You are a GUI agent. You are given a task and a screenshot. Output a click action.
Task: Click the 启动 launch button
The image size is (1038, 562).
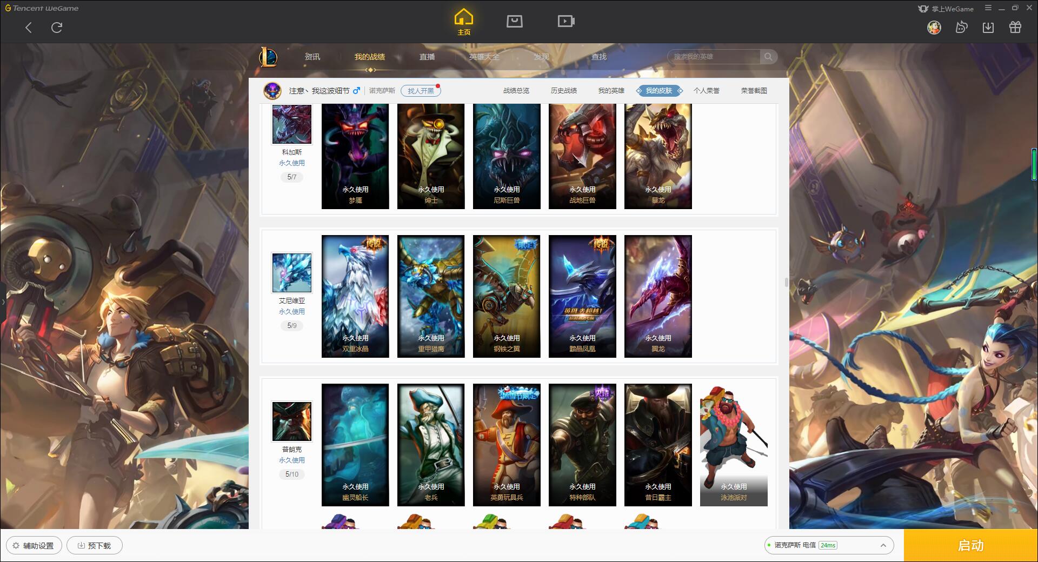coord(971,546)
